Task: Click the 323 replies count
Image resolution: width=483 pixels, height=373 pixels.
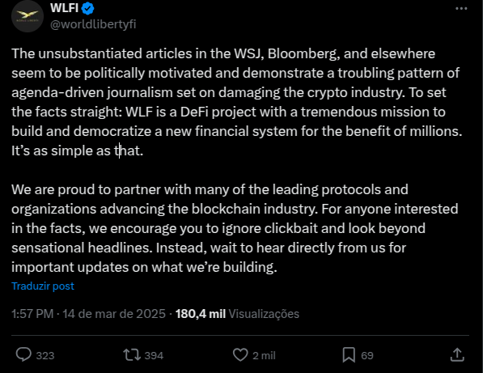Action: 45,356
